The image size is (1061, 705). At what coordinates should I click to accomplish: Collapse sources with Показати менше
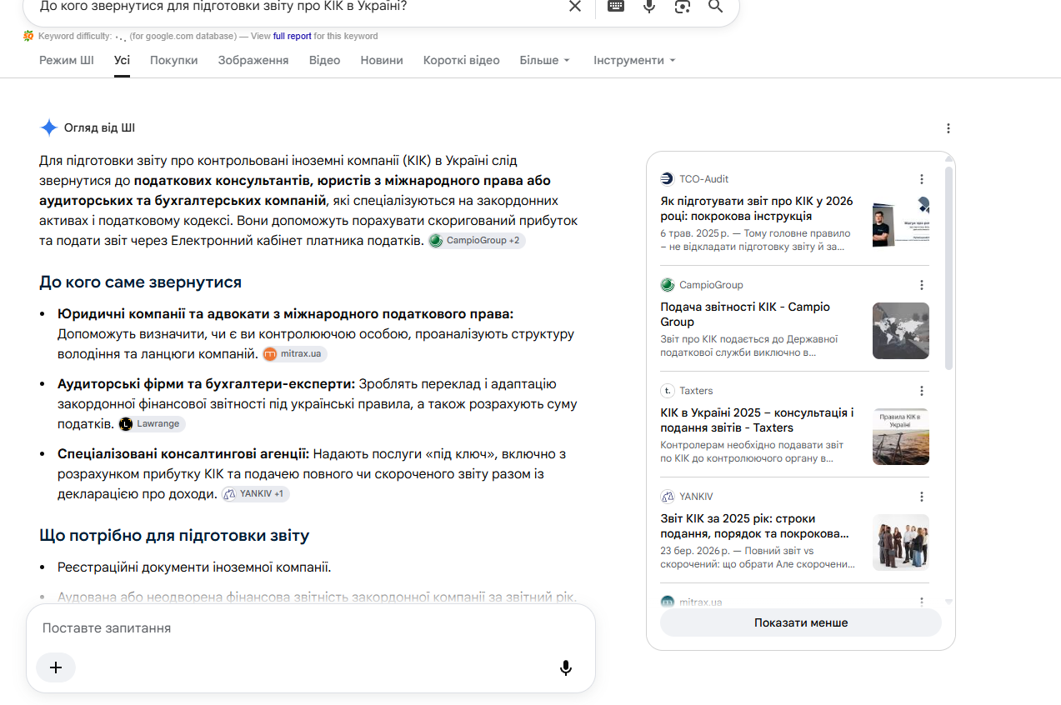pos(801,622)
